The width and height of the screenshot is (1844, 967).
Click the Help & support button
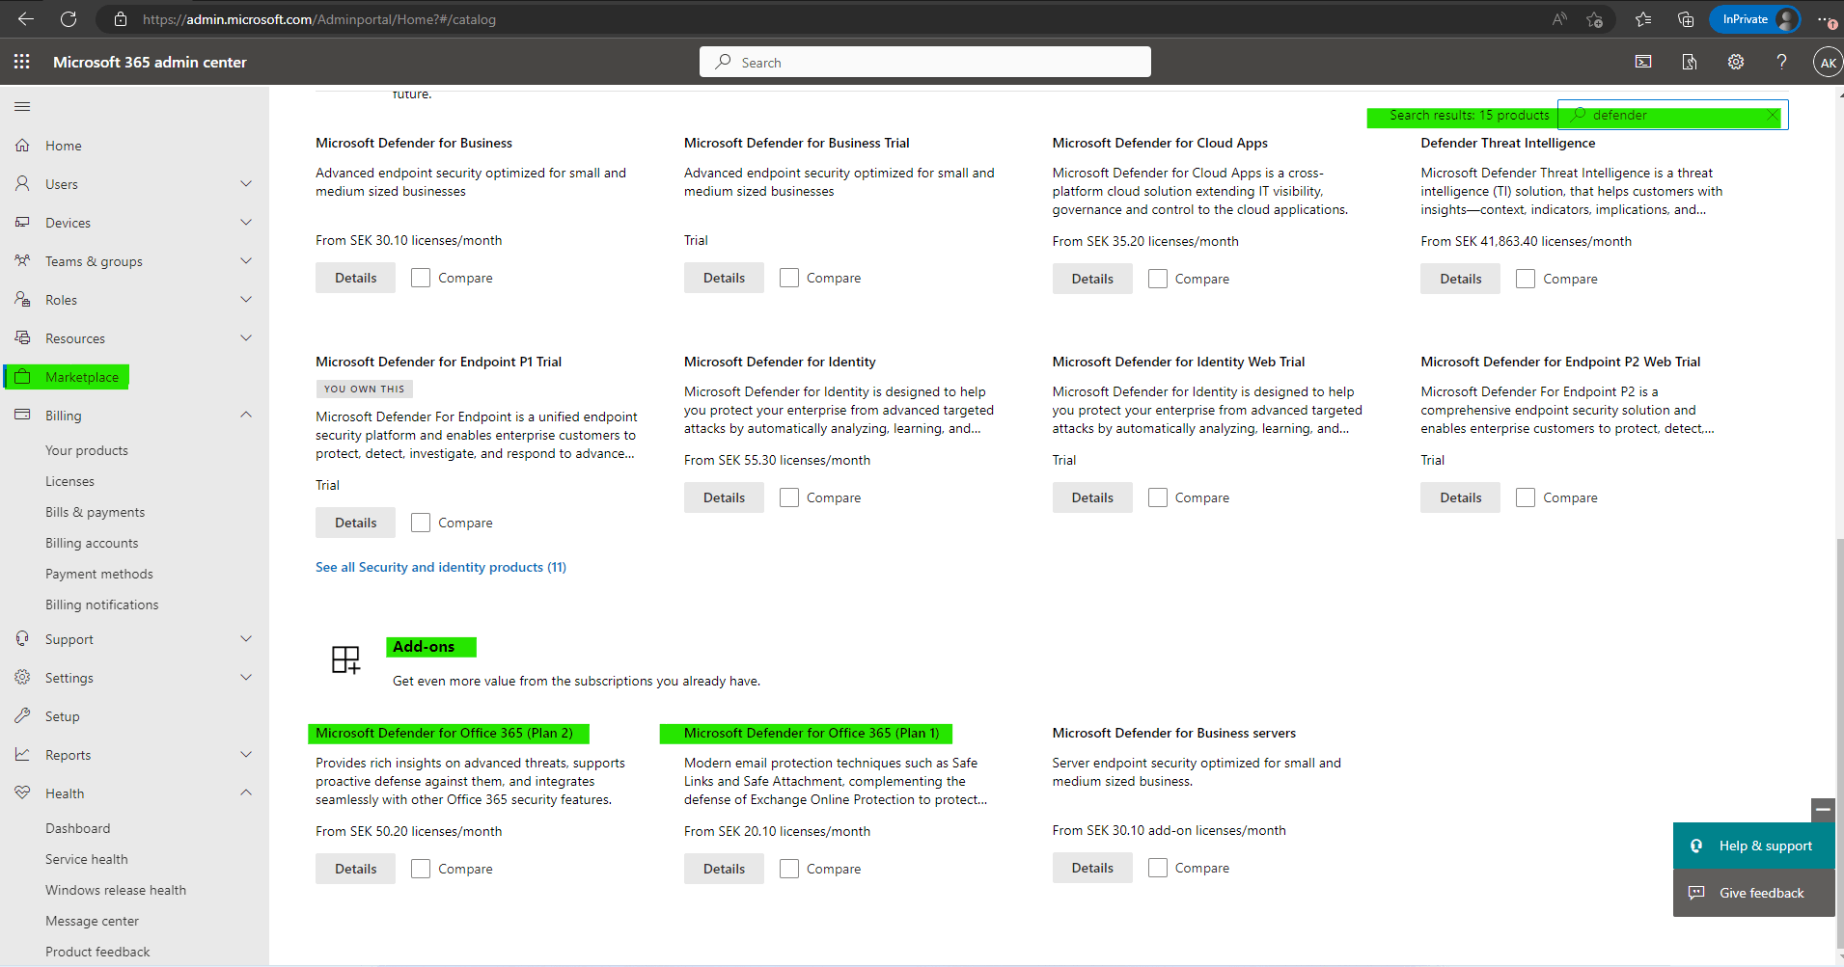click(x=1753, y=846)
